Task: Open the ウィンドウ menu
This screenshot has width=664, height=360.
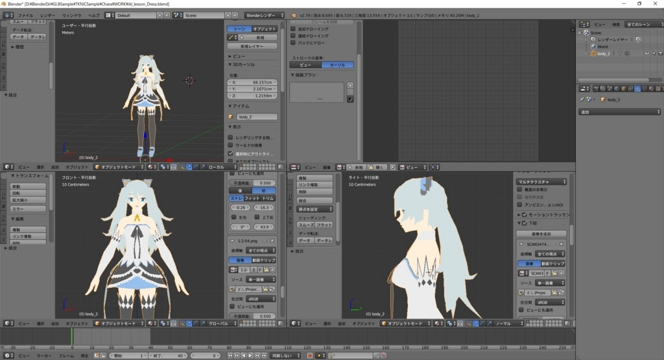Action: coord(71,16)
